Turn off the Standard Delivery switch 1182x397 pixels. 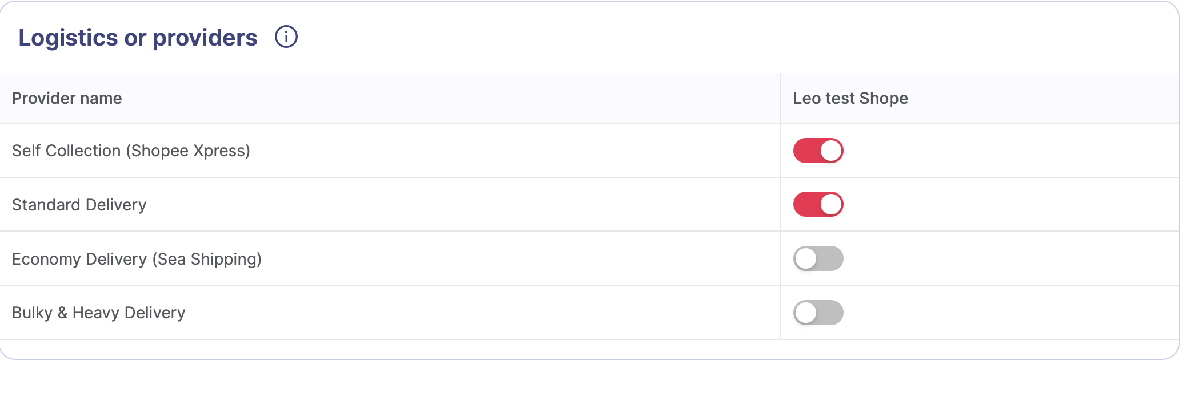coord(818,204)
